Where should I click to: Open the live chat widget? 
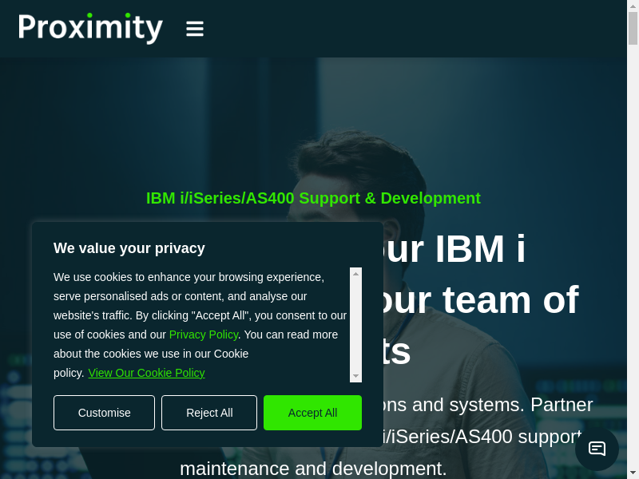click(597, 449)
